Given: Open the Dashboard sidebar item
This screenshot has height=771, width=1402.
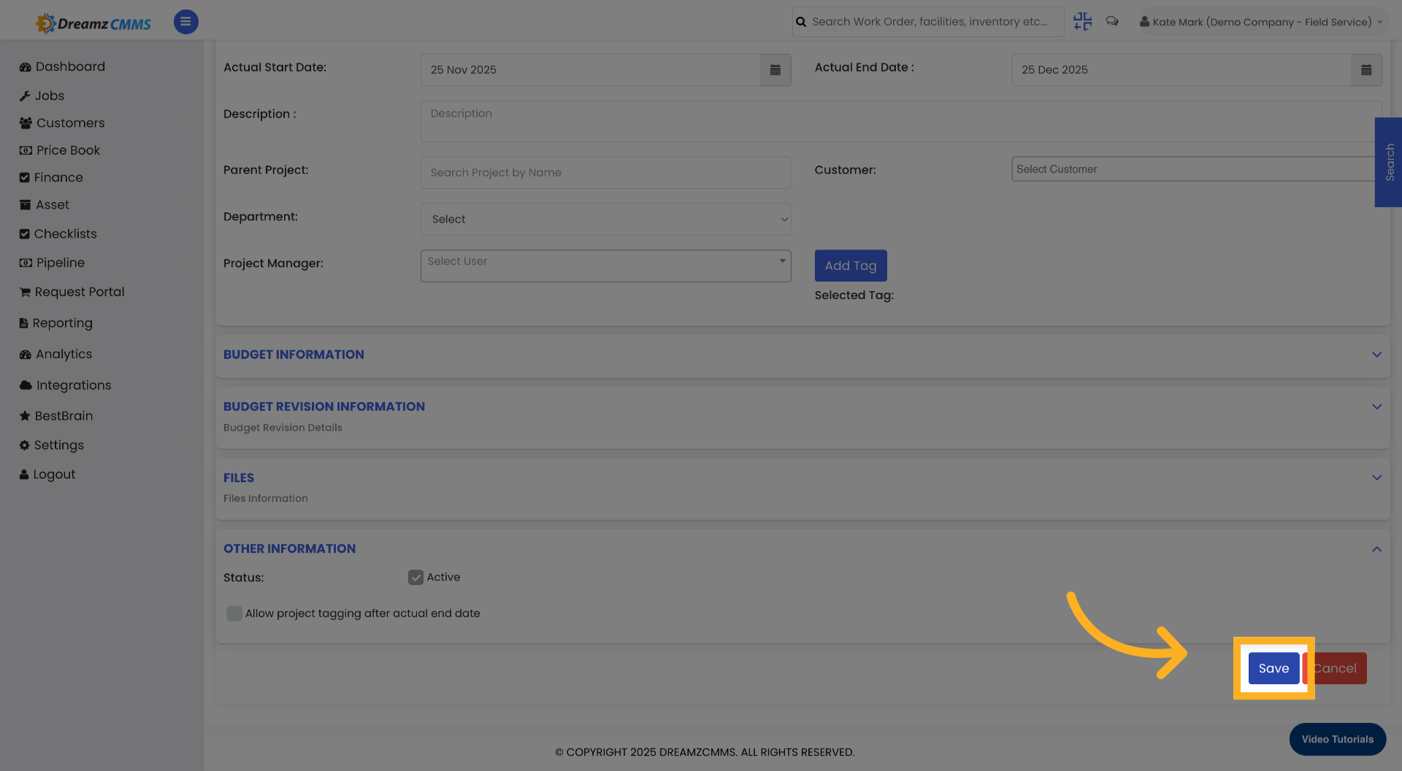Looking at the screenshot, I should [x=62, y=66].
